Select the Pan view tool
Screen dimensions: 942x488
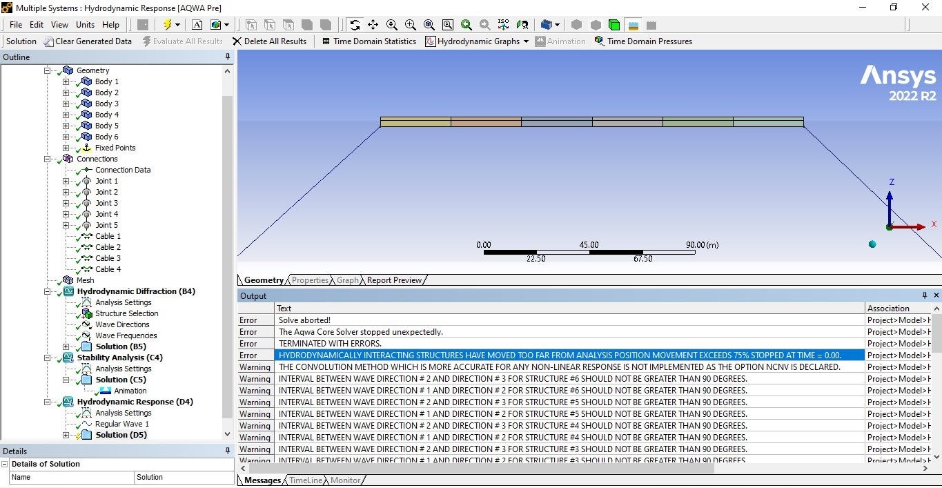[x=373, y=25]
